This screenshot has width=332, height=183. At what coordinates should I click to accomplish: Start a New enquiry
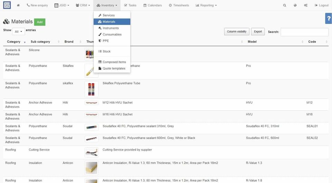coord(37,5)
